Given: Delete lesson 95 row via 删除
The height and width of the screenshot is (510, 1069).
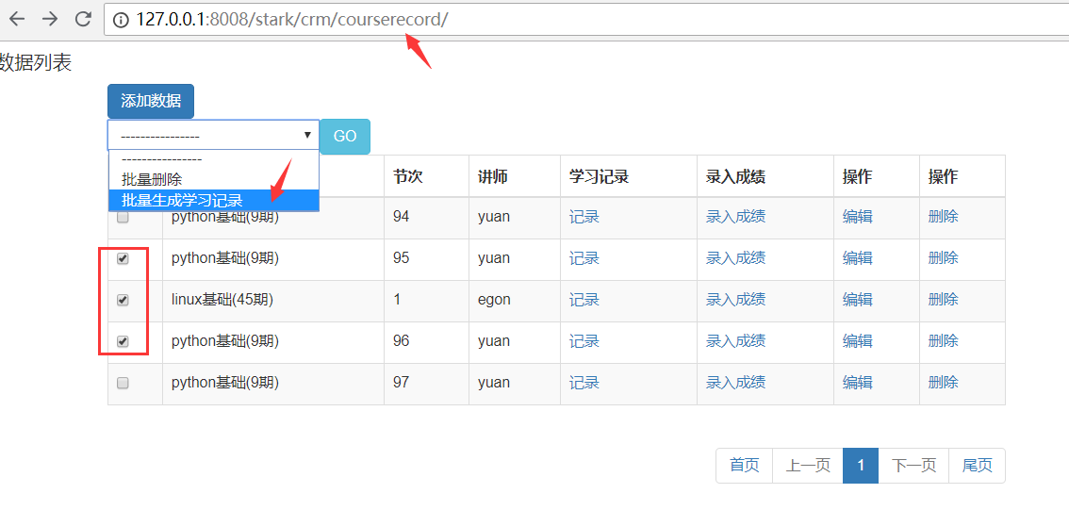Looking at the screenshot, I should coord(944,257).
